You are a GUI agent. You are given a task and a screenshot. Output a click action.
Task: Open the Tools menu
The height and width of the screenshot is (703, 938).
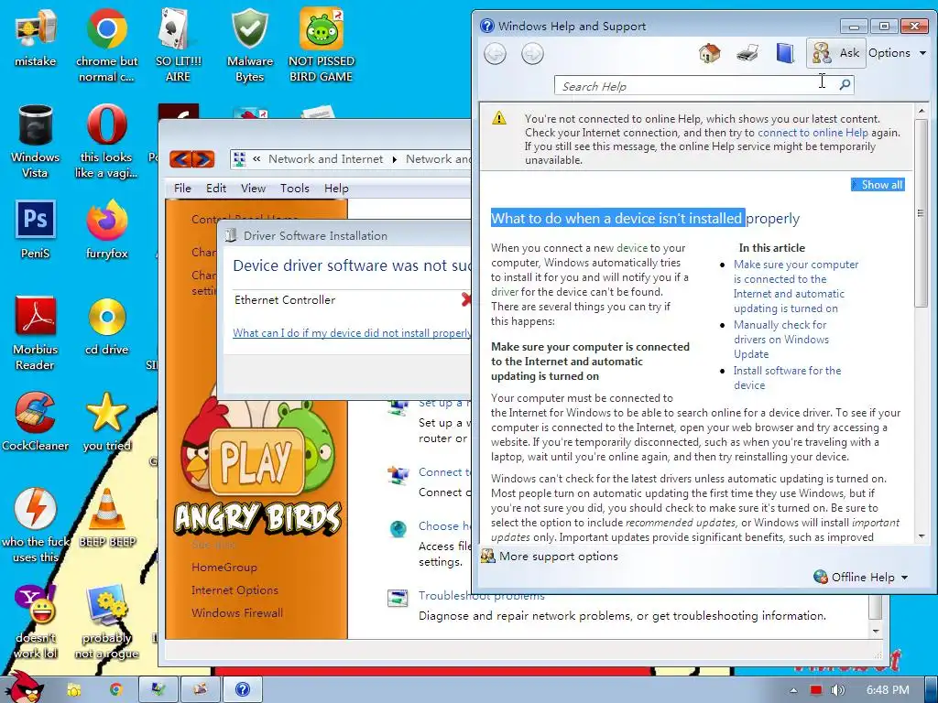(x=295, y=189)
